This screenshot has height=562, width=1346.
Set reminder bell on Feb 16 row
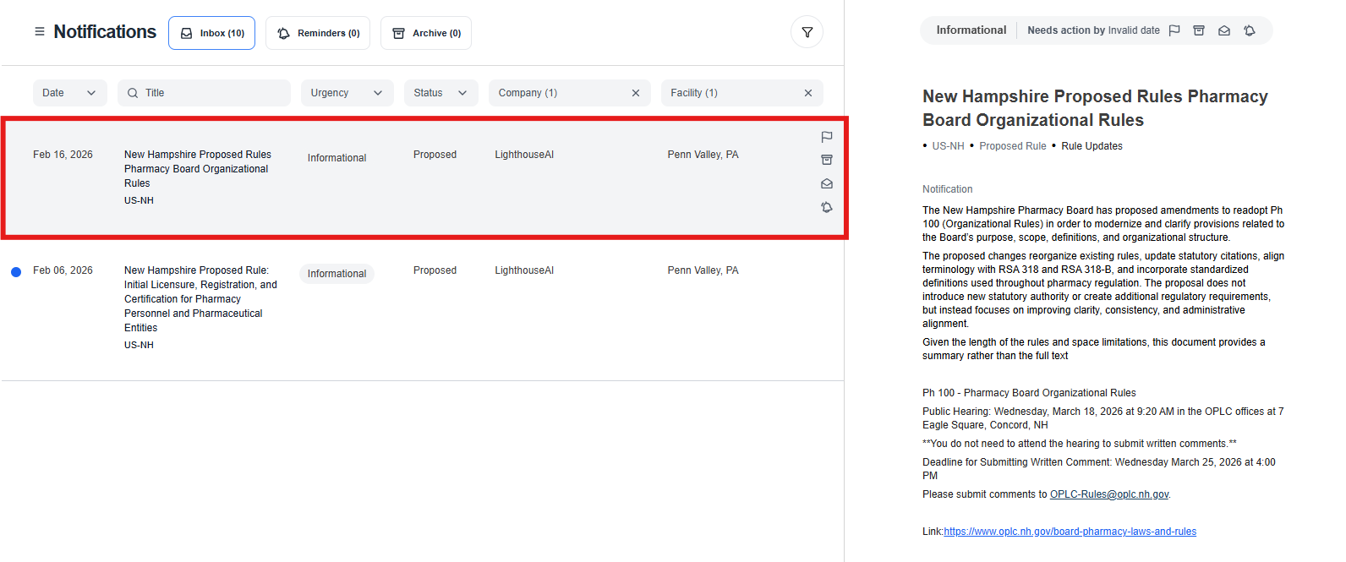827,207
